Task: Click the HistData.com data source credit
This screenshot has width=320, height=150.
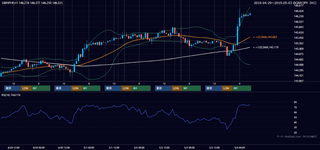Action: coord(297,136)
